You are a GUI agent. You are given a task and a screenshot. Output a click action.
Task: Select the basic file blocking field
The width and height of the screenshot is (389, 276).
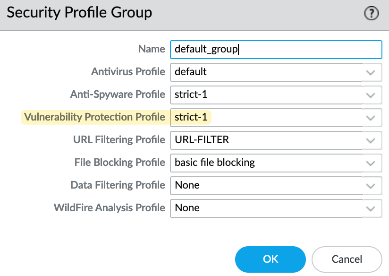coord(266,163)
